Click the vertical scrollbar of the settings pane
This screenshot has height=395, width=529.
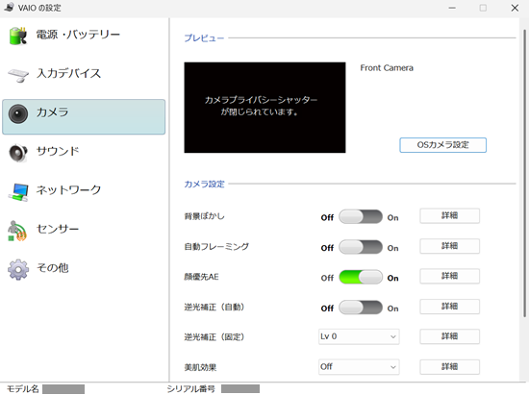[x=524, y=174]
